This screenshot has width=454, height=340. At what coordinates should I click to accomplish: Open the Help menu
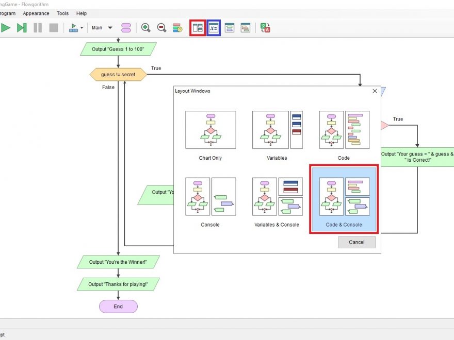pyautogui.click(x=82, y=13)
